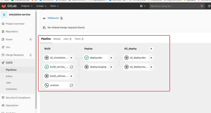Open the Jira sidebar link

click(8, 47)
